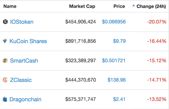Screen dimensions: 169x109
Task: Click KuCoin Shares price $9.79
Action: pyautogui.click(x=119, y=41)
